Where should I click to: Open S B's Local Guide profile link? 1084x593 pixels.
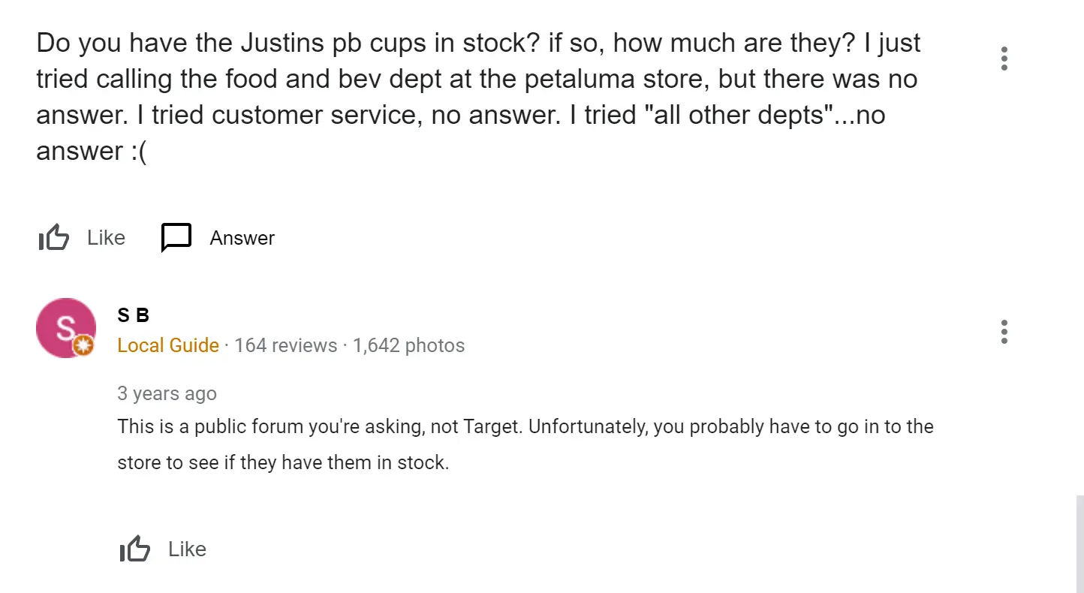pos(168,345)
